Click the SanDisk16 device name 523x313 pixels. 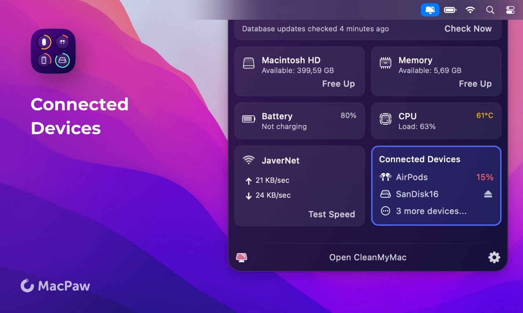coord(417,194)
